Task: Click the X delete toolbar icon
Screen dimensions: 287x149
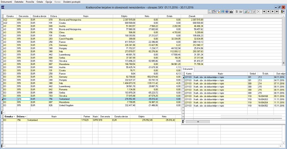Action: pos(258,12)
